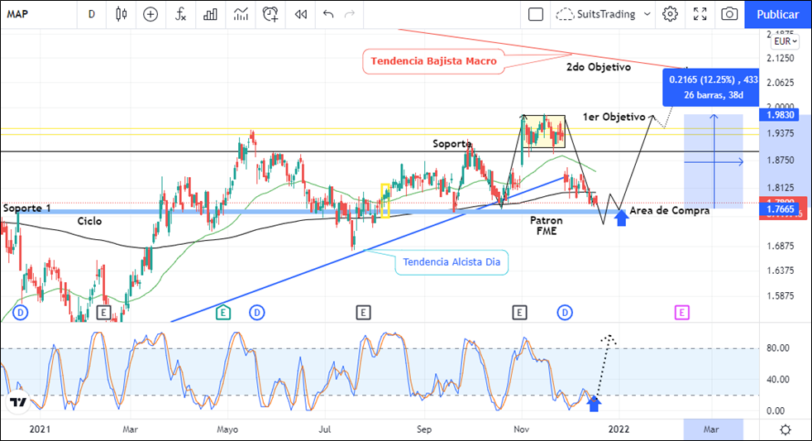Open the candlestick chart style selector
This screenshot has height=441, width=812.
[122, 14]
